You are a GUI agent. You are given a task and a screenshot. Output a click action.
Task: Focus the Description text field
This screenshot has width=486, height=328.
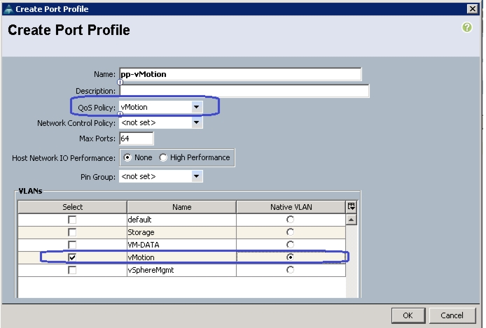(x=244, y=91)
